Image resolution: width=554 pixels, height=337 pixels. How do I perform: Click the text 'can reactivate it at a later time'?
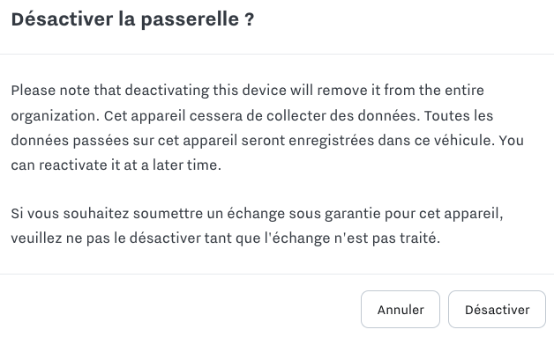click(x=116, y=165)
